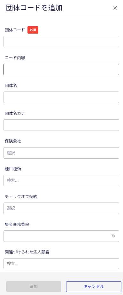Click the 団体名 text field

tap(61, 97)
